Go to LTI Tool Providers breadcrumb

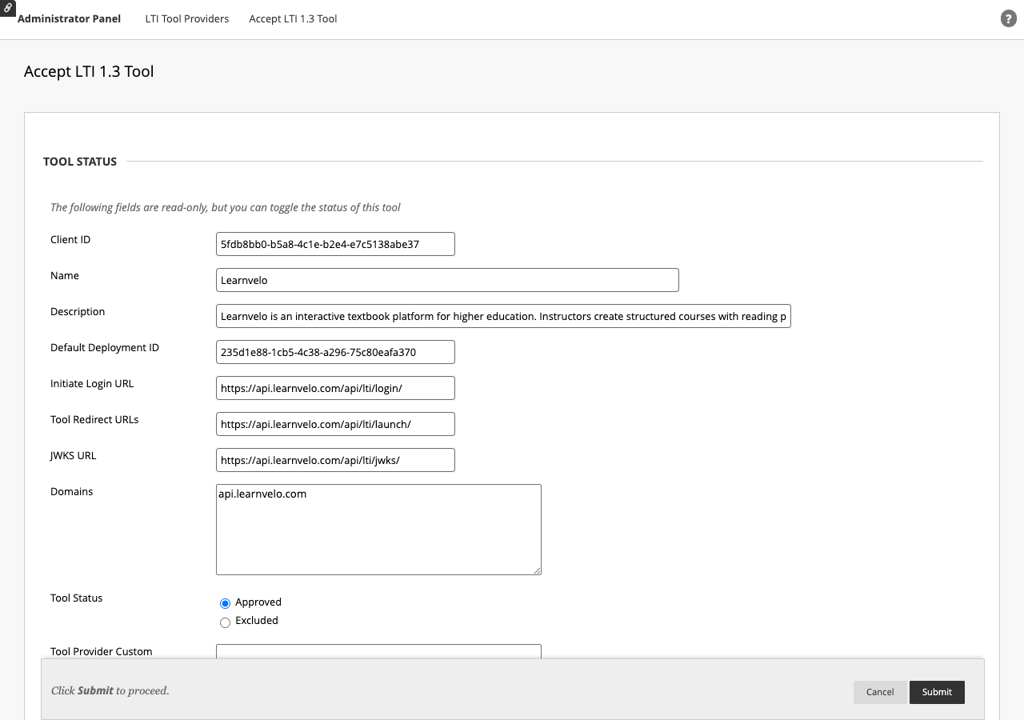186,18
